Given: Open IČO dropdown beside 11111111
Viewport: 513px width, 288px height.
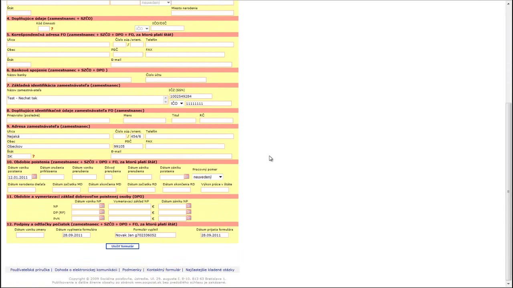Looking at the screenshot, I should 177,104.
